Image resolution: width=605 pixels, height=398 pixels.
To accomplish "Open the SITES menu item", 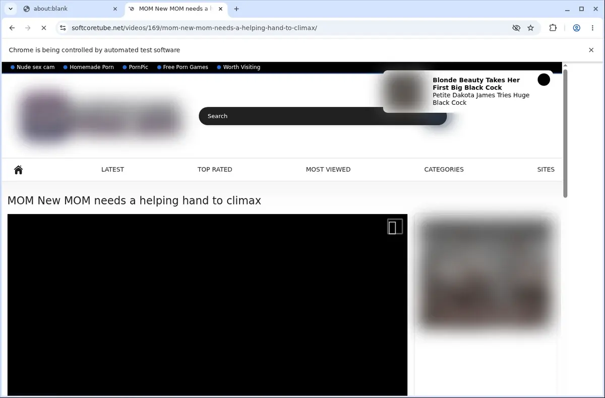I will pos(546,169).
